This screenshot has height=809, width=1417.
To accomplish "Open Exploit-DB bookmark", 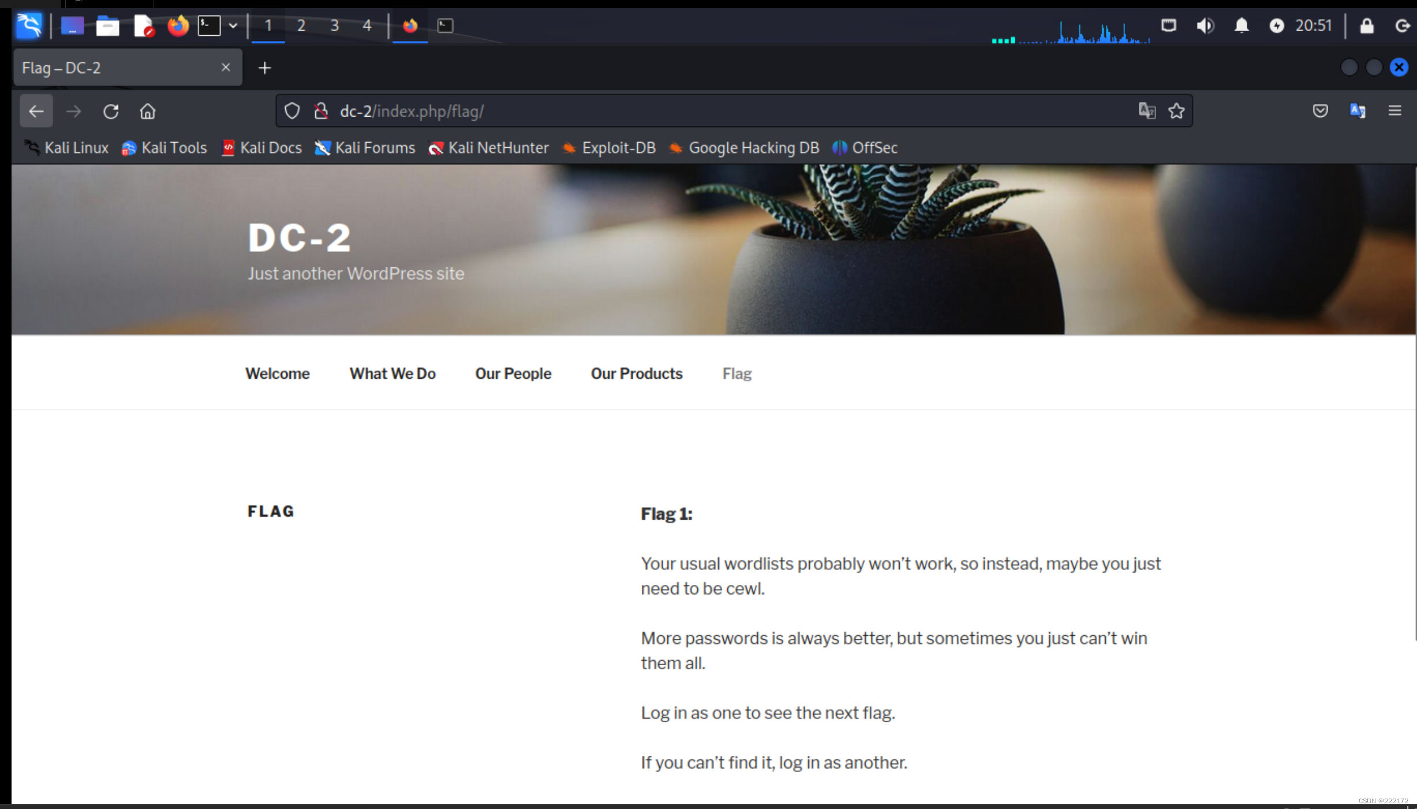I will point(618,148).
